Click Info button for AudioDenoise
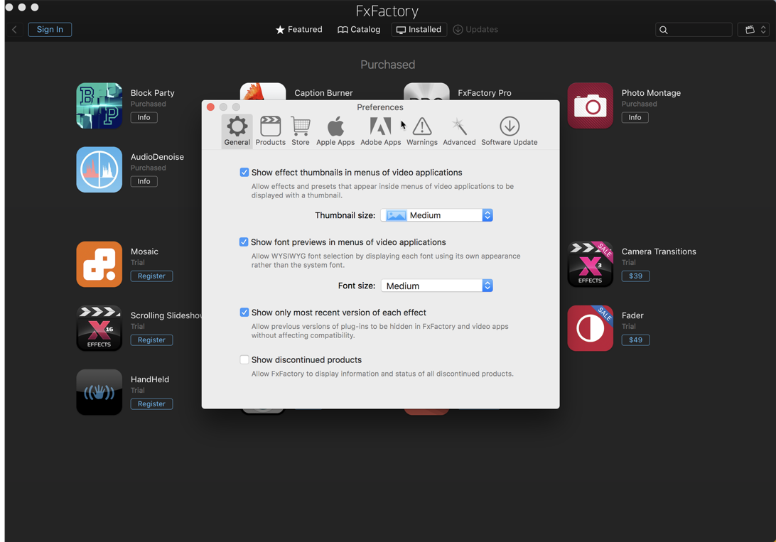776x542 pixels. point(144,181)
